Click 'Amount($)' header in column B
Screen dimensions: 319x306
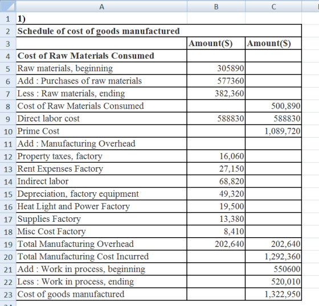coord(216,43)
